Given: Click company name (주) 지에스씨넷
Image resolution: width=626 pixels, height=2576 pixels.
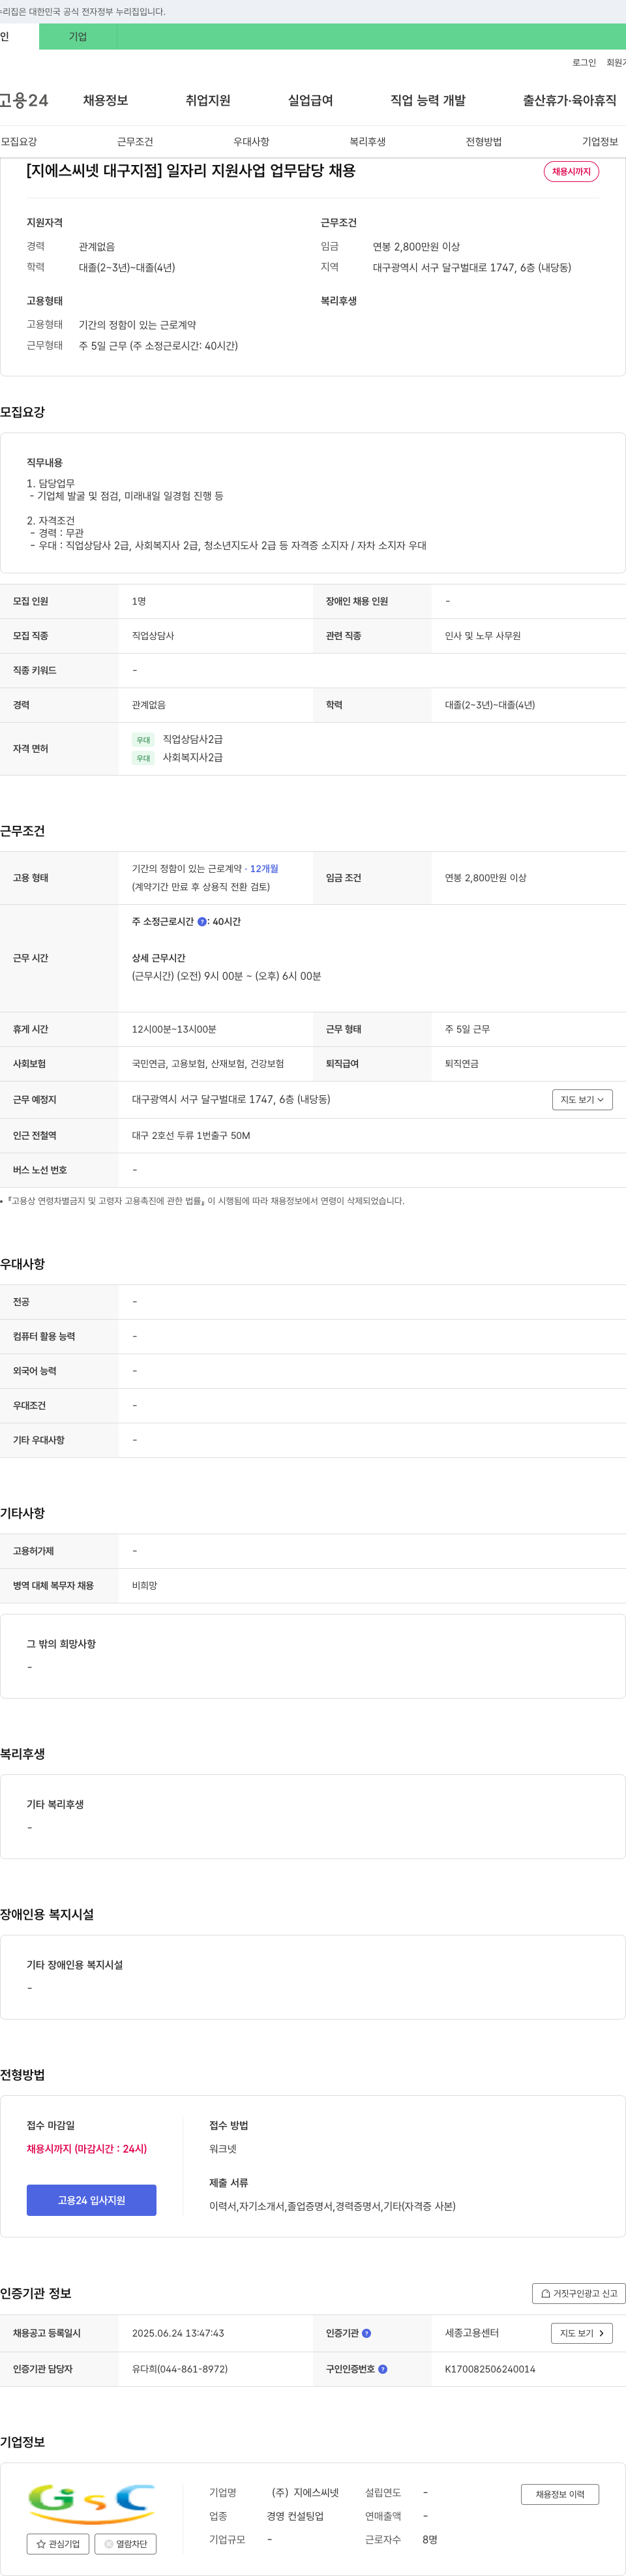Looking at the screenshot, I should [x=305, y=2493].
